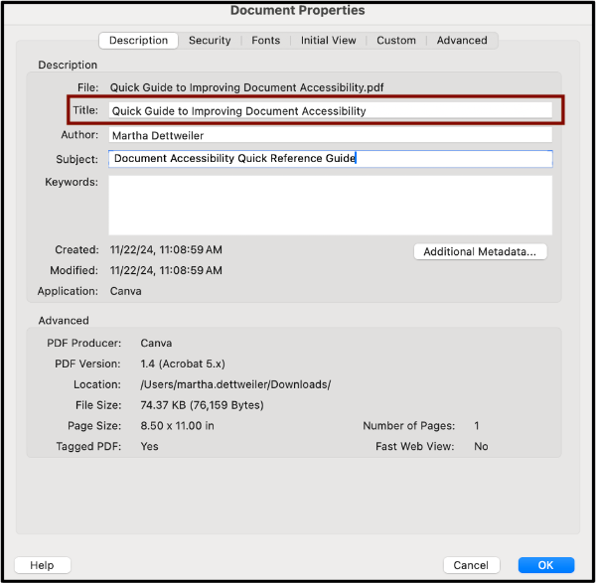Click the Author input field
This screenshot has height=583, width=596.
[331, 135]
